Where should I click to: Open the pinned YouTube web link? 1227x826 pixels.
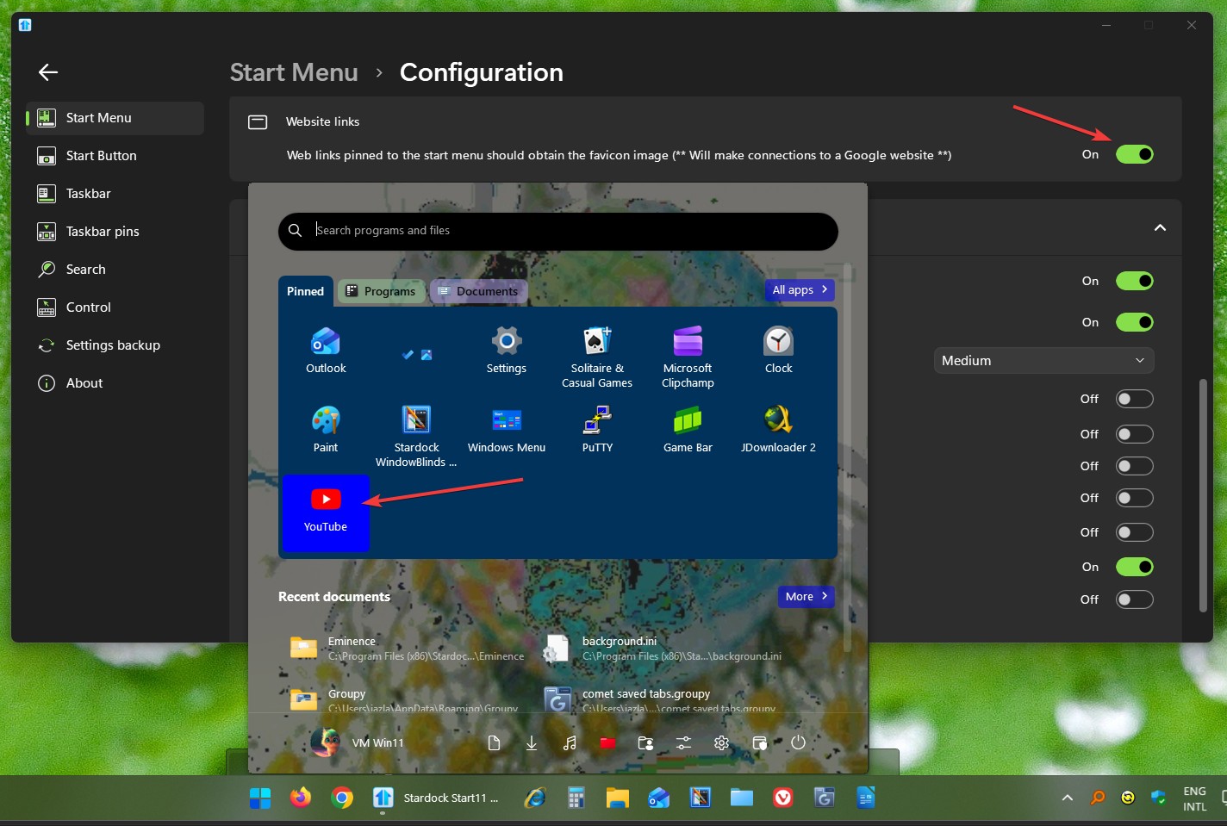[326, 511]
